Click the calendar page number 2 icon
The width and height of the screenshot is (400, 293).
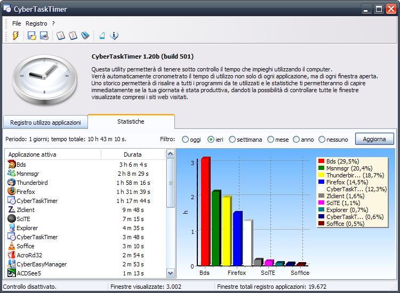coord(73,36)
